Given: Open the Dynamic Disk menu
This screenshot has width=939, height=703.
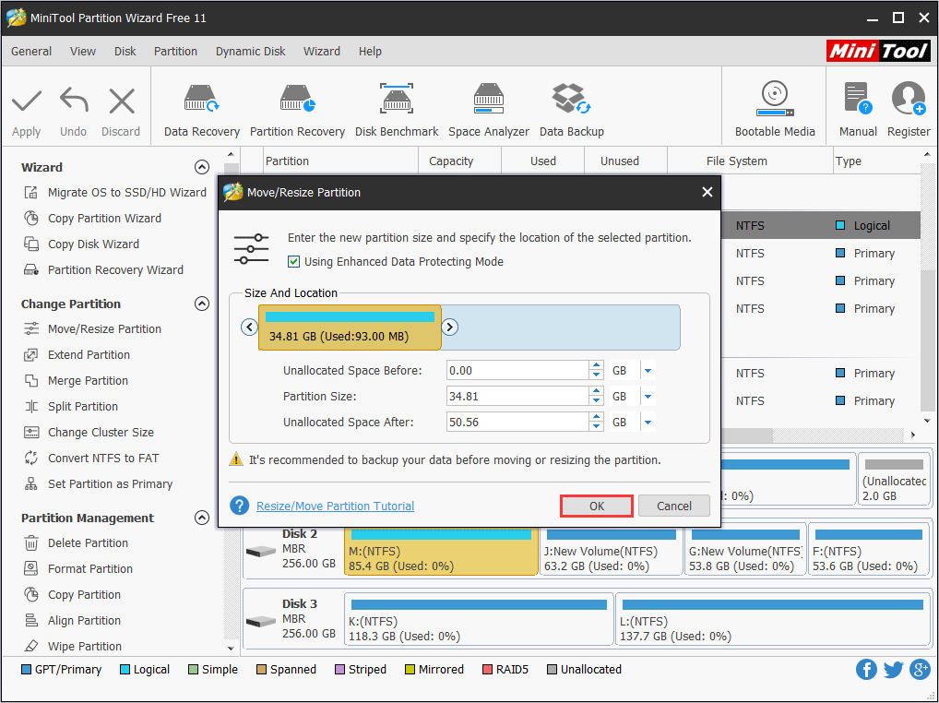Looking at the screenshot, I should tap(250, 52).
